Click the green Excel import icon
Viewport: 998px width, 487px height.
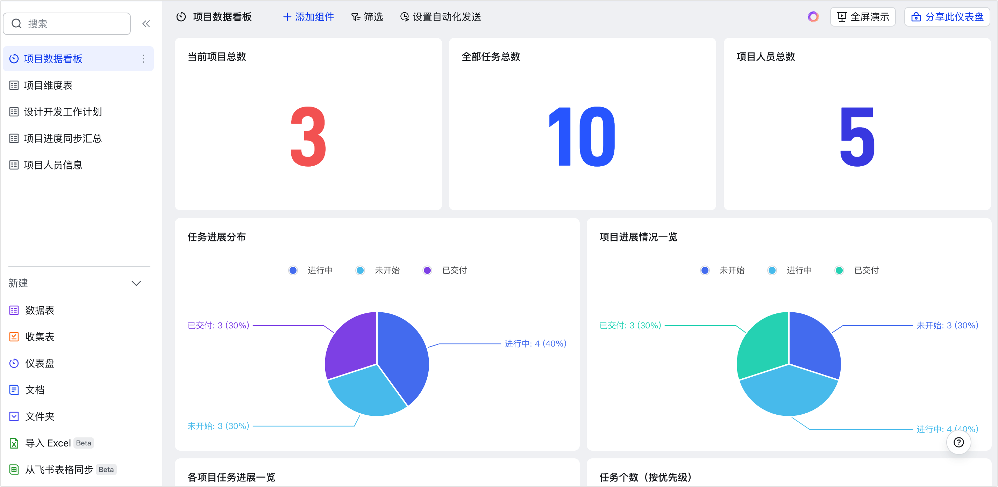[14, 443]
